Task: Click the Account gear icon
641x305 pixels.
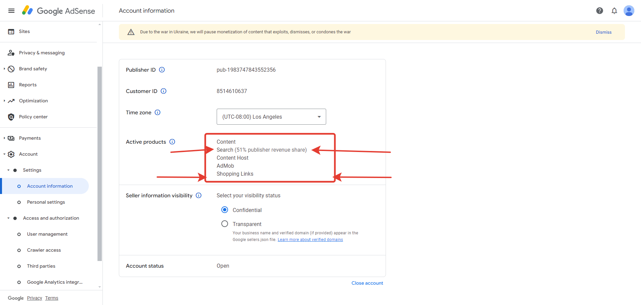Action: pos(11,154)
